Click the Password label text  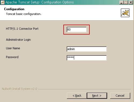click(12, 57)
